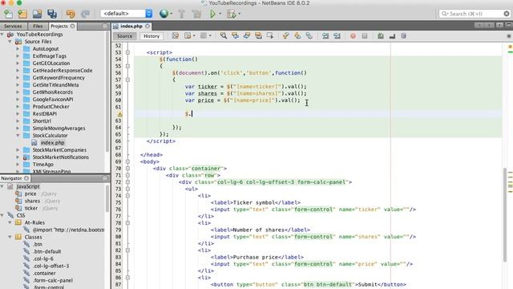The image size is (513, 289).
Task: Collapse the Source Files folder
Action: [10, 42]
